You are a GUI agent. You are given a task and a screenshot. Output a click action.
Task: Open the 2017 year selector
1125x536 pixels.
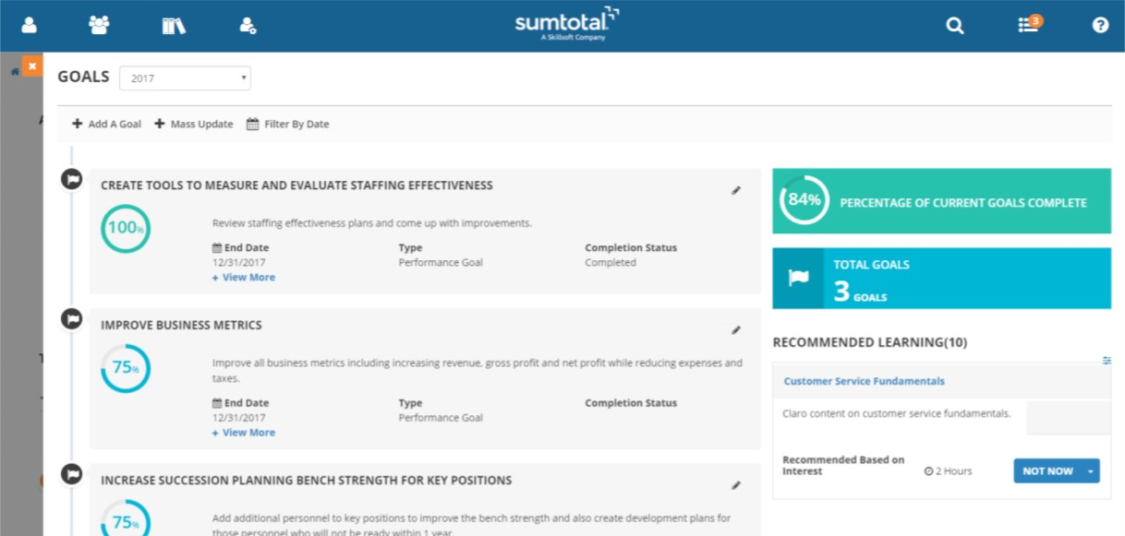[x=185, y=78]
